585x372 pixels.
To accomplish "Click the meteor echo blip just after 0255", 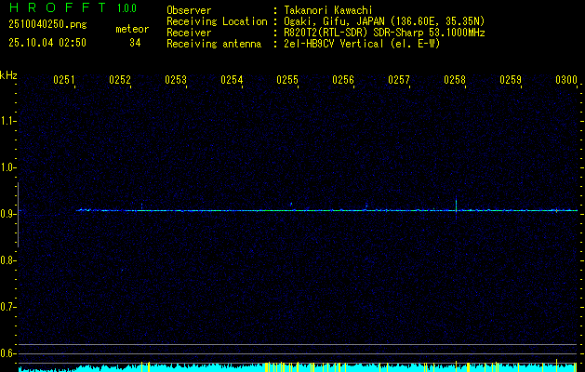I will pos(291,204).
